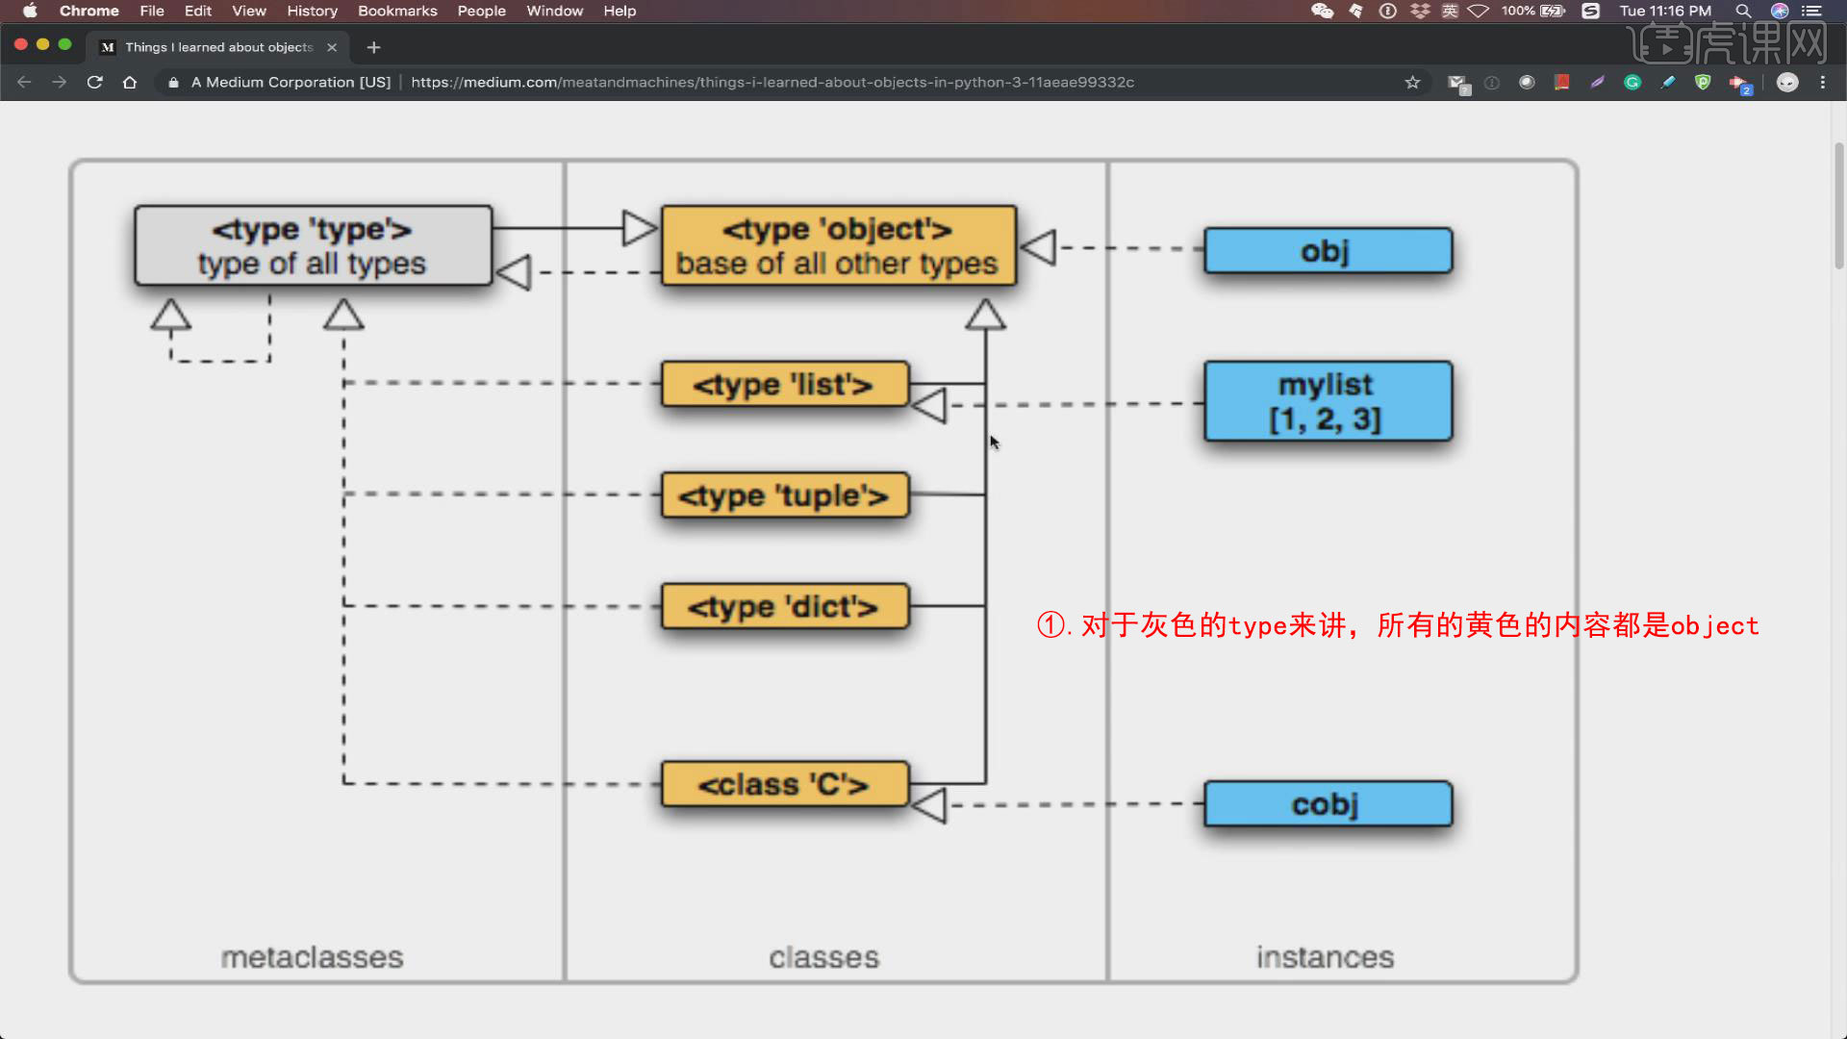
Task: Bookmark this page with the star icon
Action: [x=1412, y=83]
